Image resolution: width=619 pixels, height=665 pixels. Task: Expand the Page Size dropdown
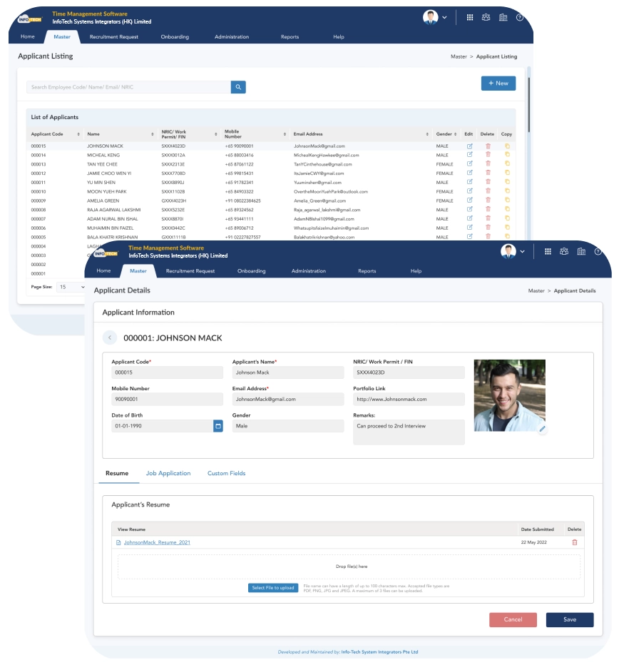coord(71,287)
